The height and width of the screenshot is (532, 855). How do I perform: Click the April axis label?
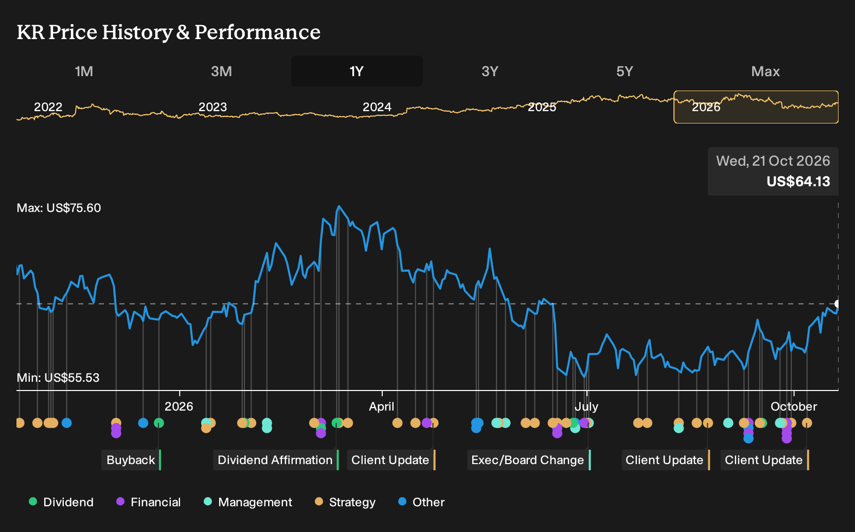382,406
